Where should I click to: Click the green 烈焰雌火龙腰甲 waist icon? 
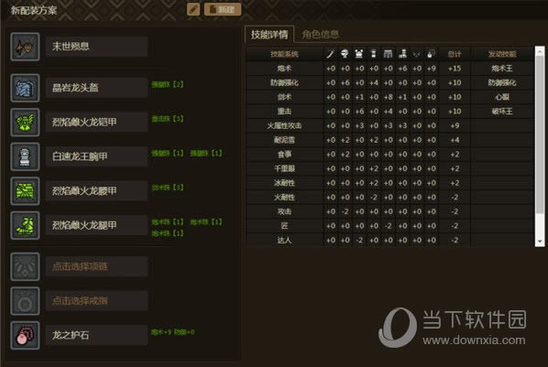point(25,191)
